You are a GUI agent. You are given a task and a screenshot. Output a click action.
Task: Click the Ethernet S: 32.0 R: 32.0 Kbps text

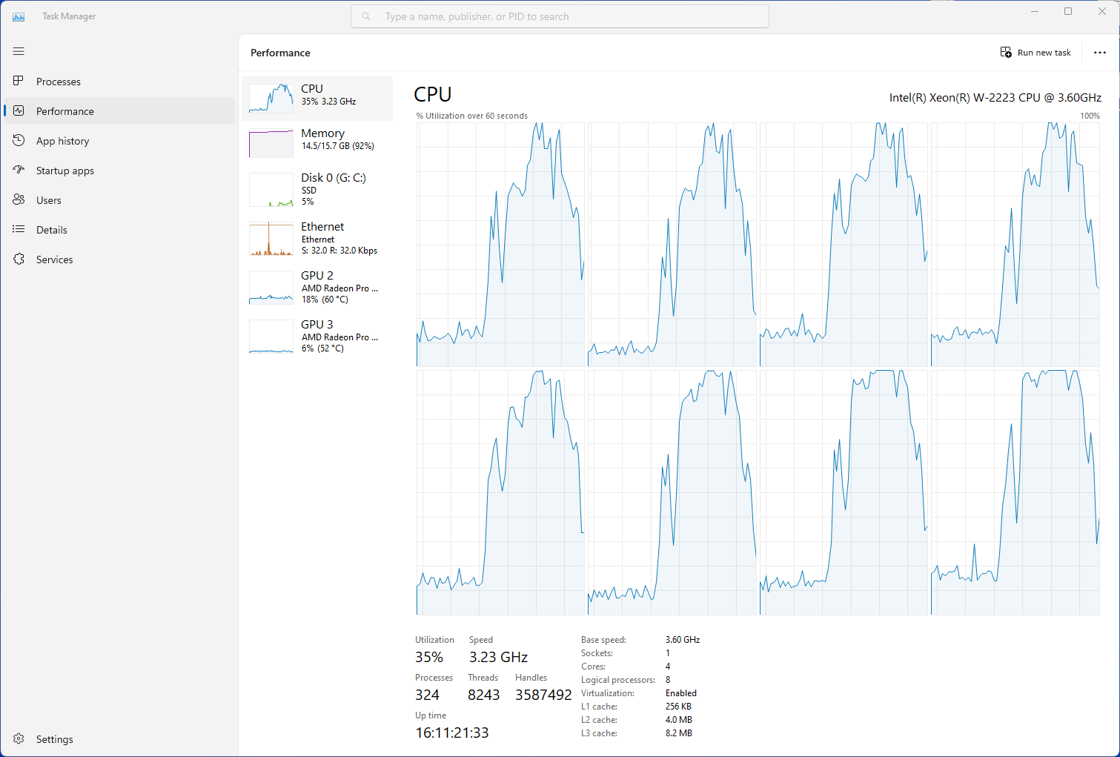339,238
